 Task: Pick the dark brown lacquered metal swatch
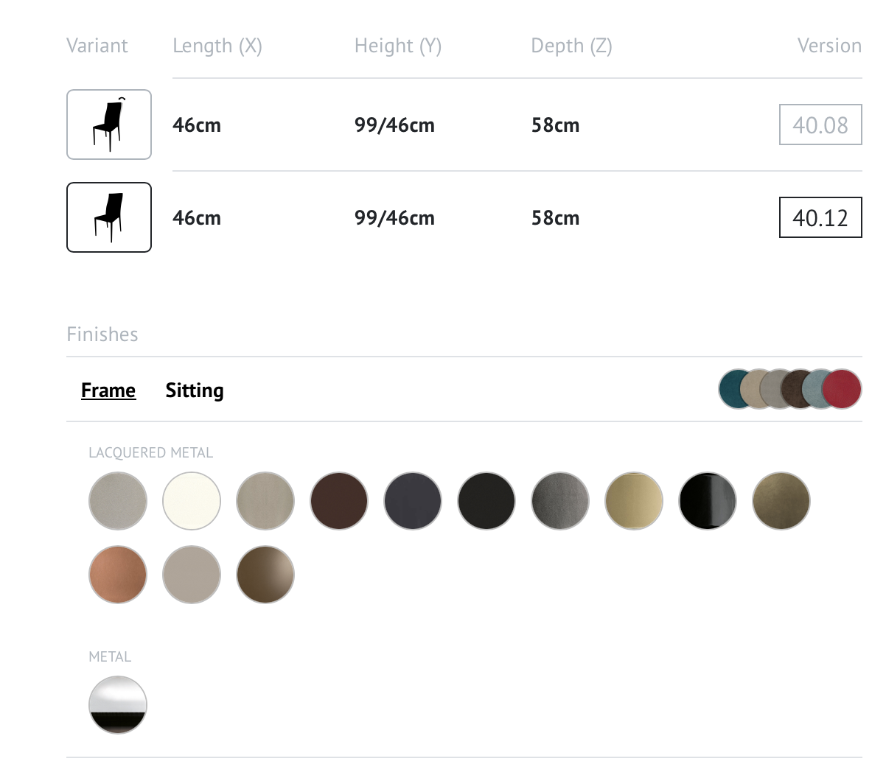click(x=339, y=501)
